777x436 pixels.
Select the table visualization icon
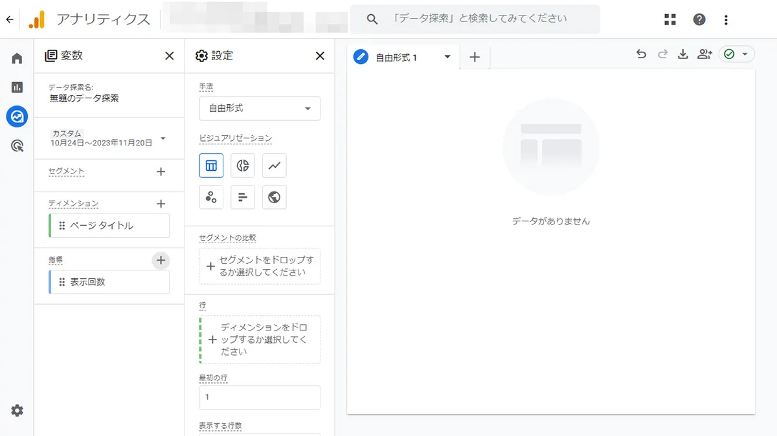coord(211,166)
